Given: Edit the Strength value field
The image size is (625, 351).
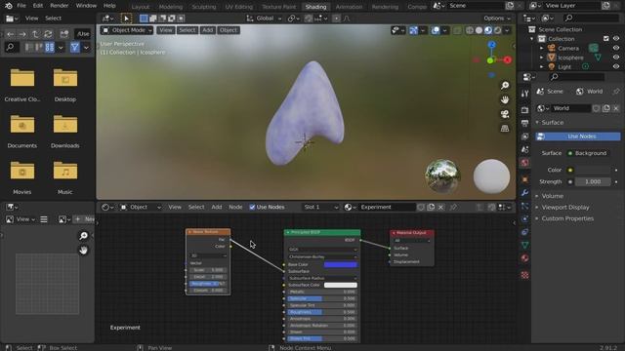Looking at the screenshot, I should point(593,182).
